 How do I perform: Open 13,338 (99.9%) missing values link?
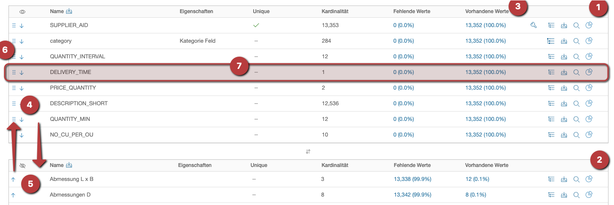click(x=412, y=179)
